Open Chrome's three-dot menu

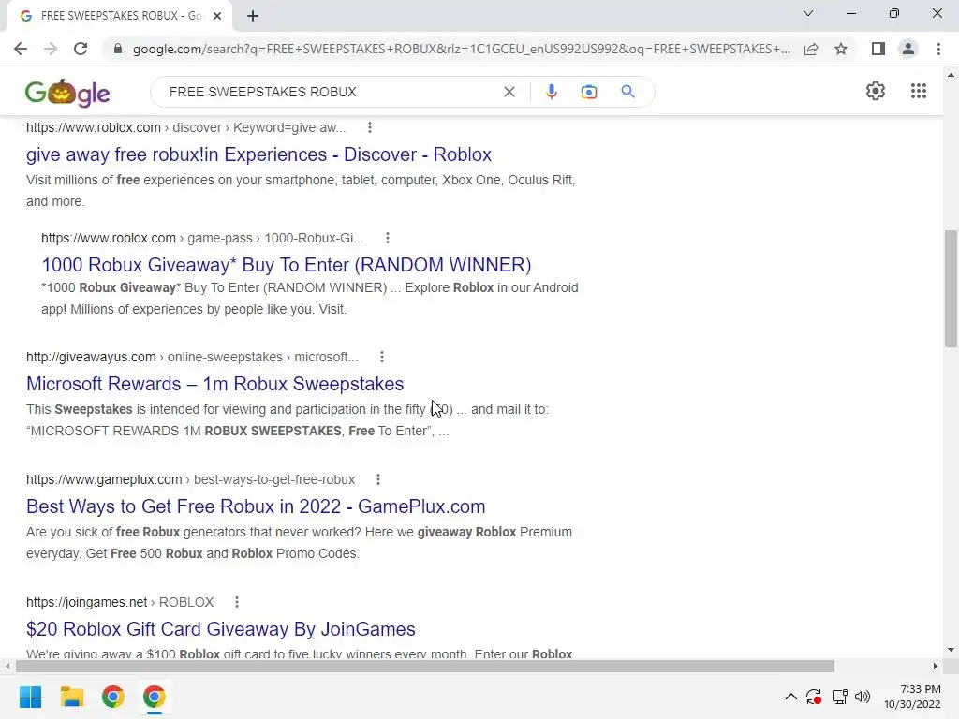point(938,49)
